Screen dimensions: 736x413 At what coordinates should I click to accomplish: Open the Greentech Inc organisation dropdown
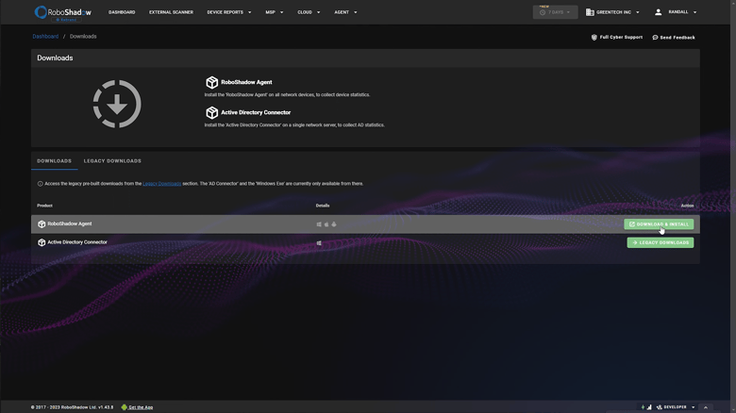pos(612,12)
